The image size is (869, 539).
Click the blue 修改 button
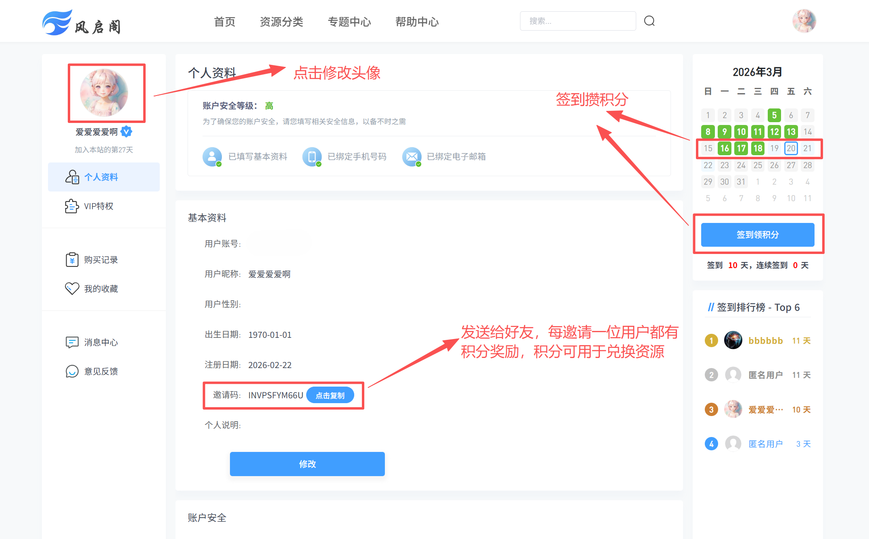pos(307,464)
